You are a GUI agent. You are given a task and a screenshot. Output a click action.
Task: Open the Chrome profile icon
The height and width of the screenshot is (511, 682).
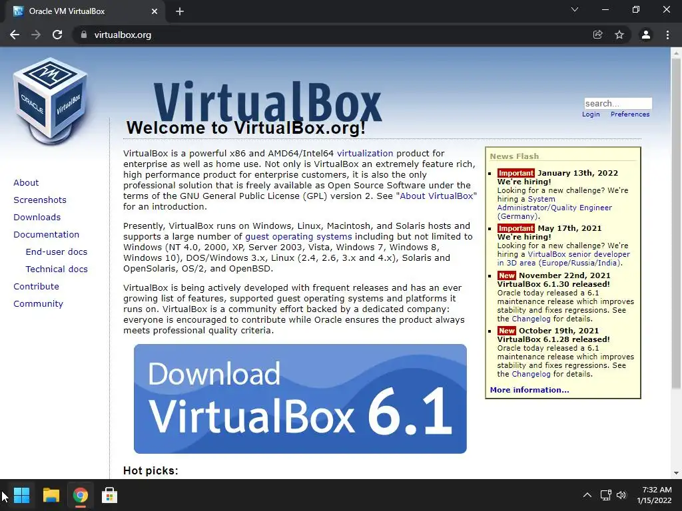point(646,35)
